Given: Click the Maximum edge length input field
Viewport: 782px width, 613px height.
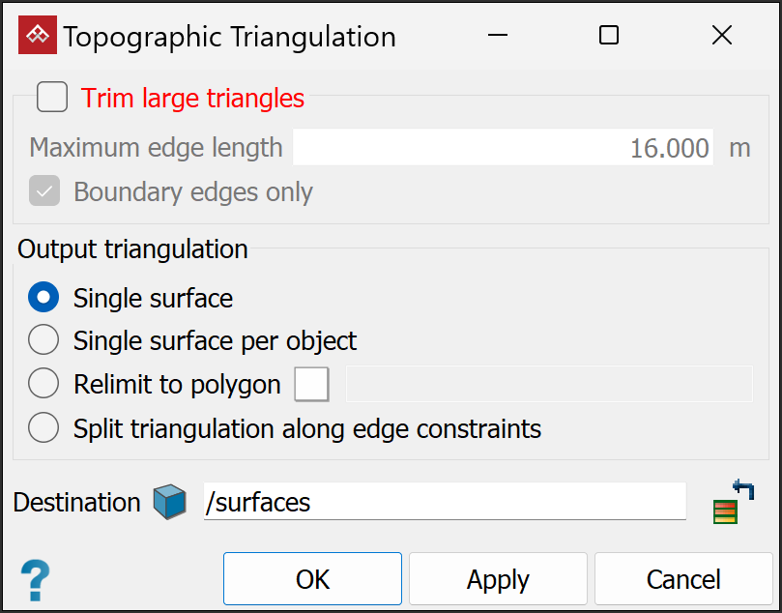Looking at the screenshot, I should coord(503,148).
